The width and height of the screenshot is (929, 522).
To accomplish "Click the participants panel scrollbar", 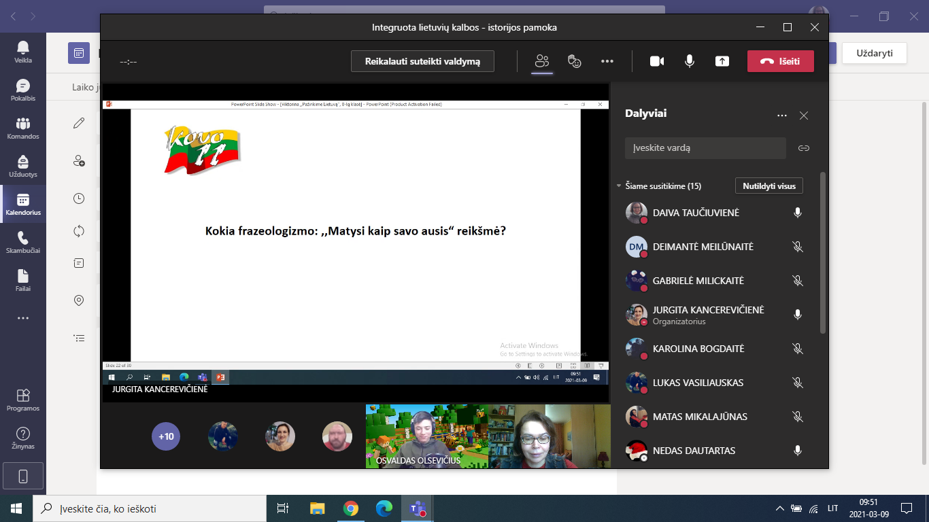I will (823, 252).
